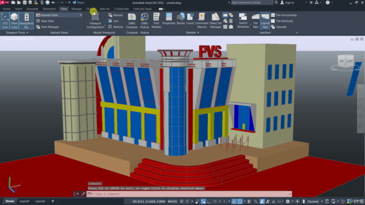This screenshot has width=365, height=205.
Task: Open the Parametric ribbon tab
Action: click(x=50, y=9)
